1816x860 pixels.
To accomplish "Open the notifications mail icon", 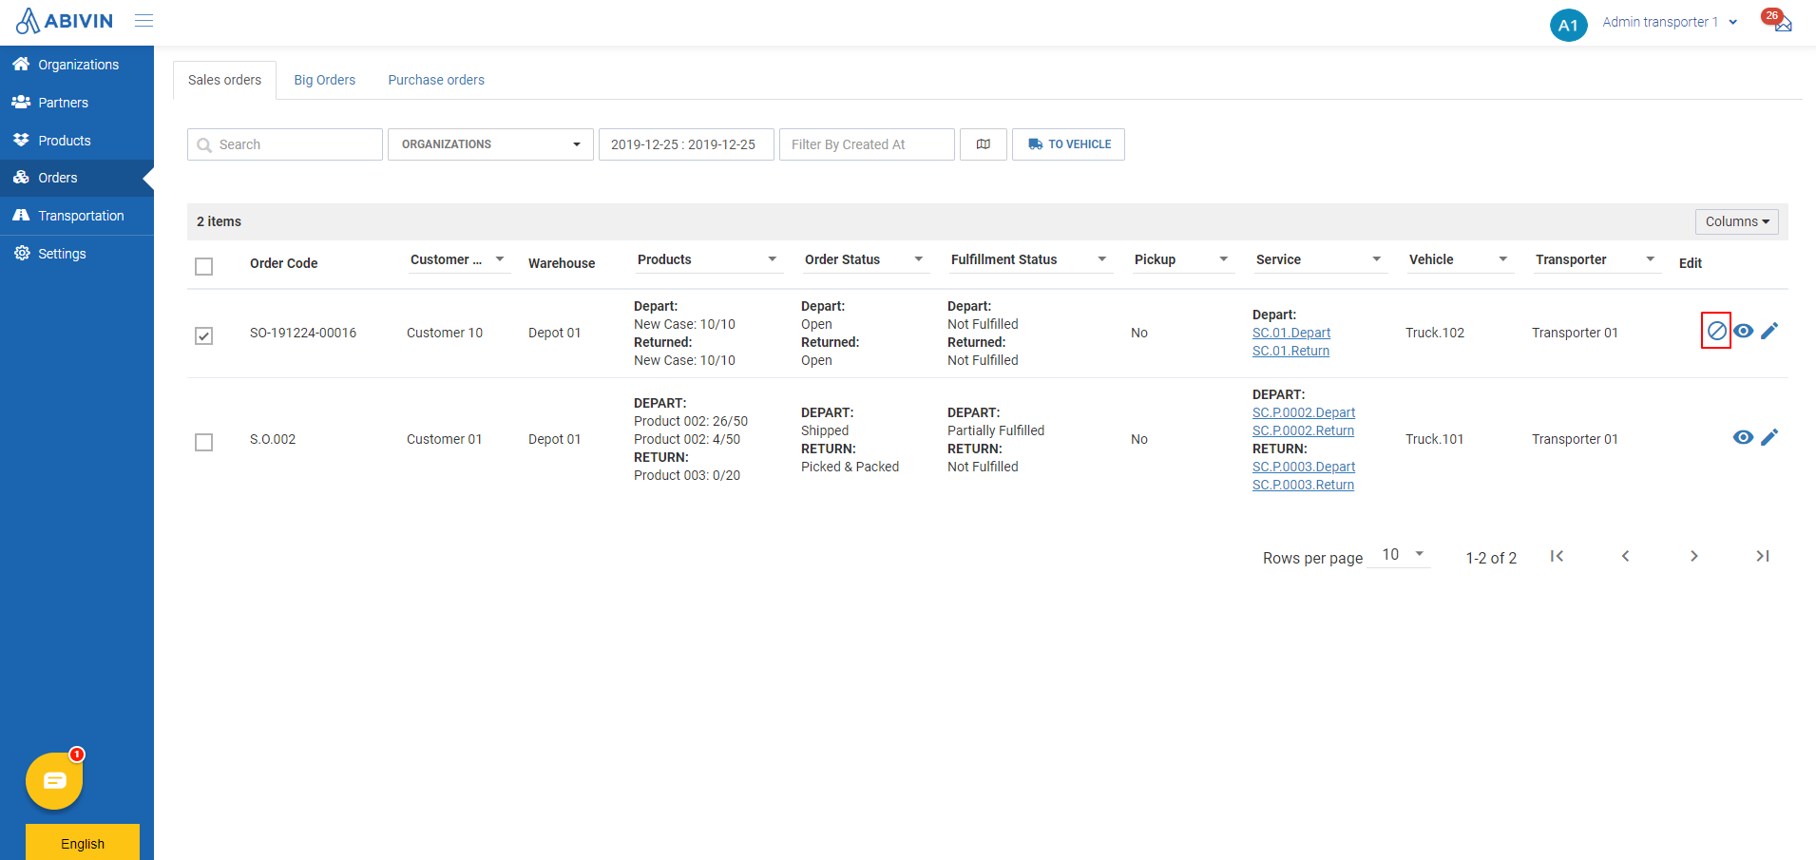I will tap(1782, 23).
